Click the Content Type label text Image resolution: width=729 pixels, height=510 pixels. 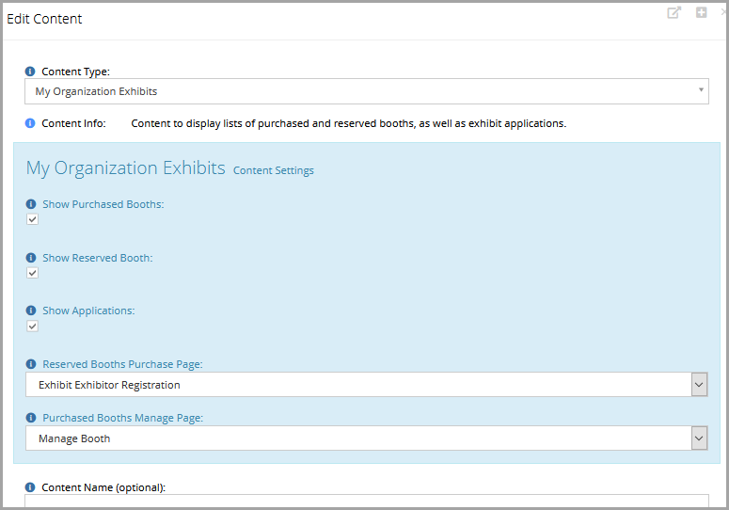click(76, 72)
